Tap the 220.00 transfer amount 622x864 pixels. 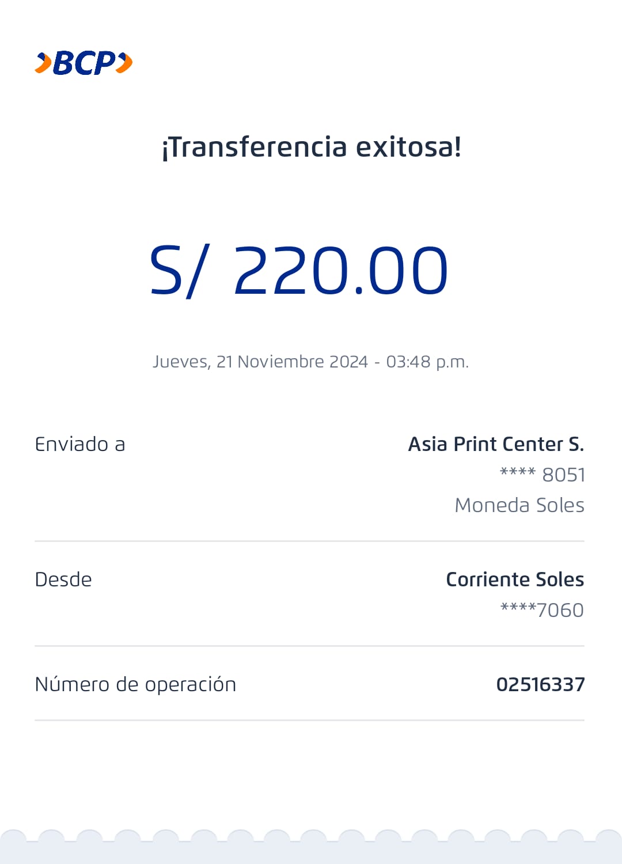click(x=340, y=271)
